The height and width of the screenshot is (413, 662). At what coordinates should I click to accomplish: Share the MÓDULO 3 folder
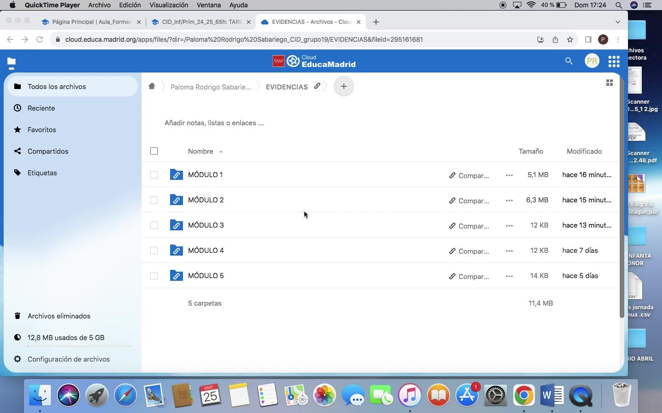469,226
